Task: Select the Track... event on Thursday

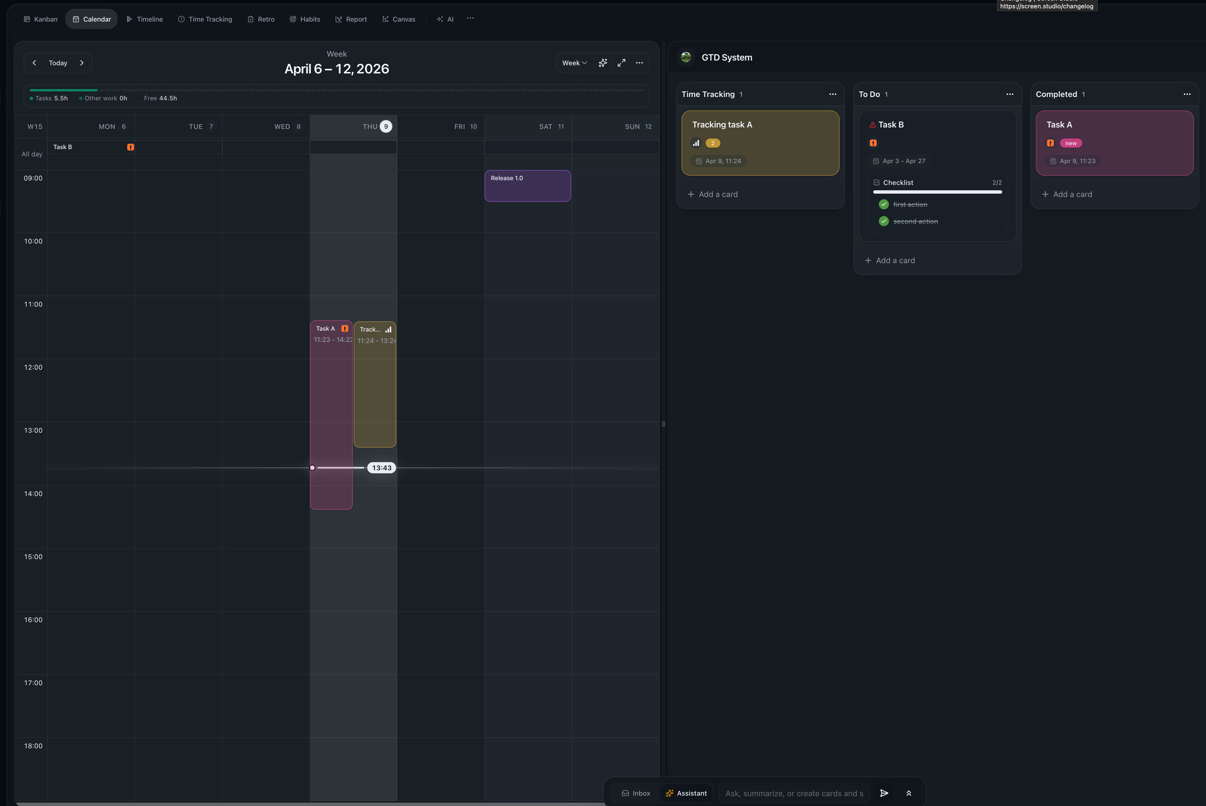Action: click(x=375, y=385)
